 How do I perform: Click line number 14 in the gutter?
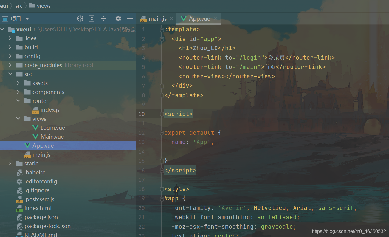click(142, 151)
